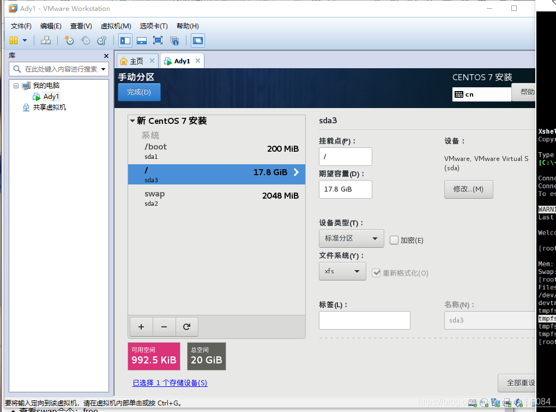556x412 pixels.
Task: Click the 名称 sda3 name field
Action: [x=489, y=320]
